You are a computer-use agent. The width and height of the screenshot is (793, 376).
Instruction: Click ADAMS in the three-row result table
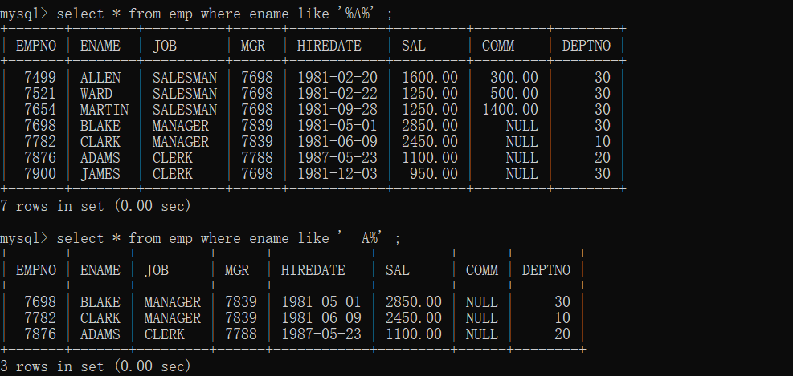point(100,334)
